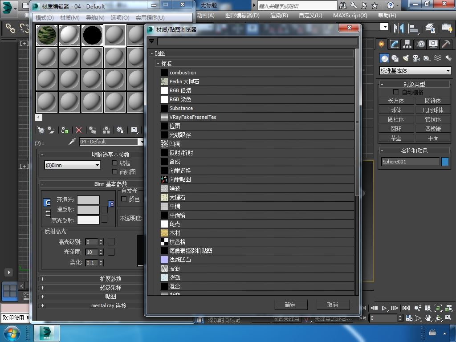Open the browser options triangle menu
Image resolution: width=456 pixels, height=342 pixels.
tap(151, 41)
